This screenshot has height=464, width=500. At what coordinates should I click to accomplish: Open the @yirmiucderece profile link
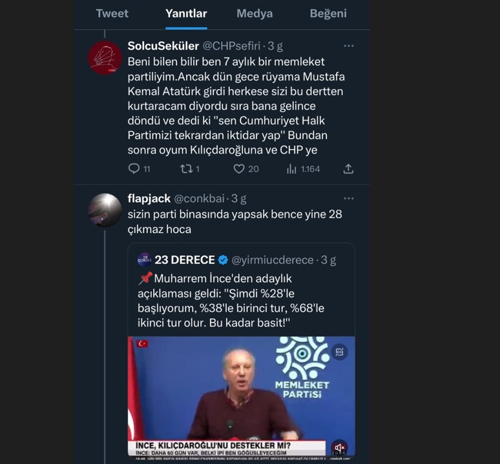pyautogui.click(x=272, y=260)
